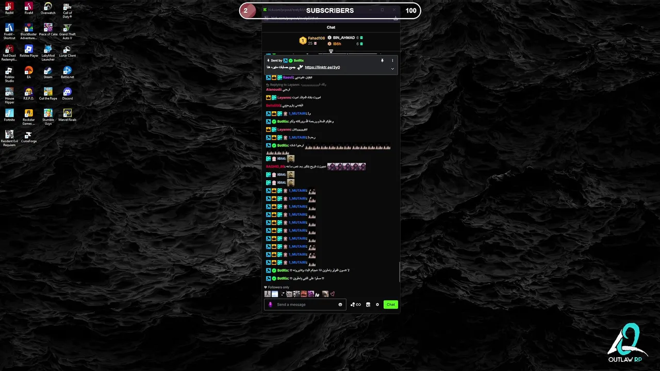Click purple chat identity icon in message box
The image size is (660, 371).
point(270,305)
